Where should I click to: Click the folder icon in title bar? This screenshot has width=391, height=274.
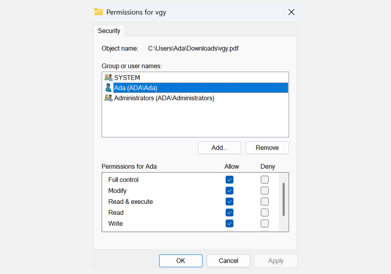(99, 12)
